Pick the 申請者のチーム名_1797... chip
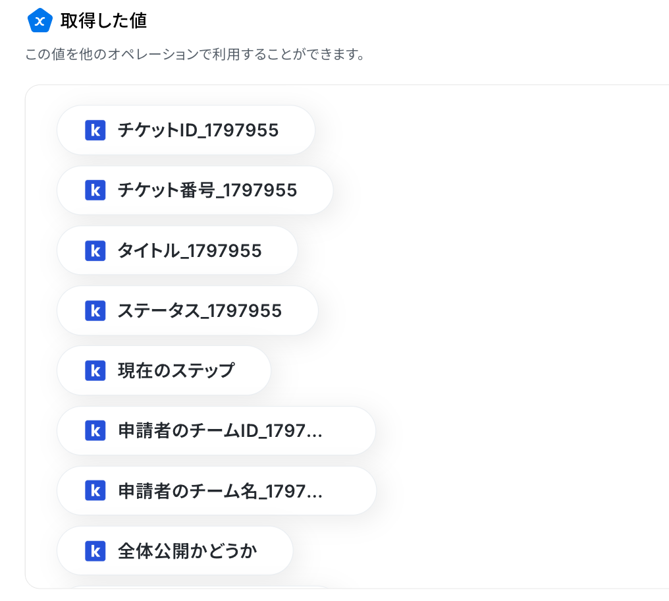Viewport: 669px width, 601px height. 217,490
